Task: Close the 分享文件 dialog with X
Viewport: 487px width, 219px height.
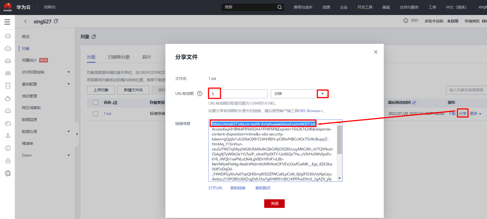Action: (376, 52)
